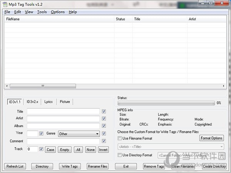Toggle the Artist field checkbox
Image resolution: width=231 pixels, height=173 pixels.
pyautogui.click(x=104, y=119)
